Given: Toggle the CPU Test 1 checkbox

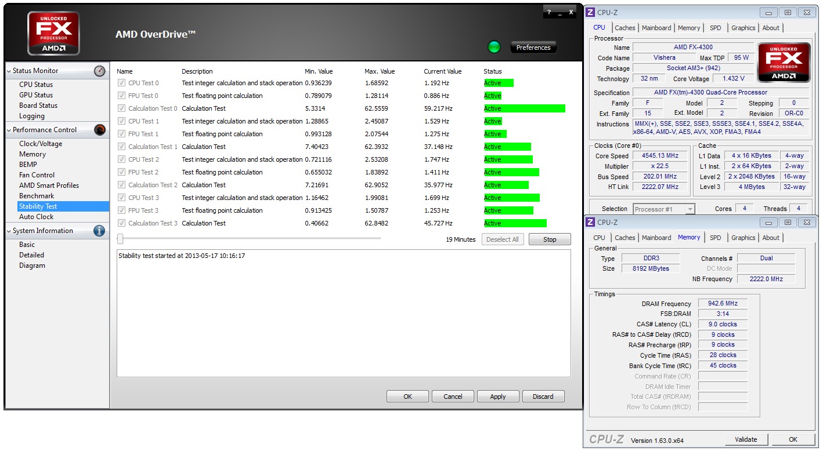Looking at the screenshot, I should [121, 121].
